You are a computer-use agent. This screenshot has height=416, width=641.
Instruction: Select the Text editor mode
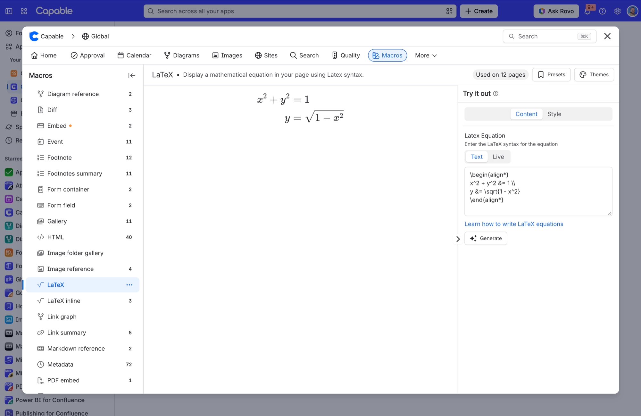[477, 157]
